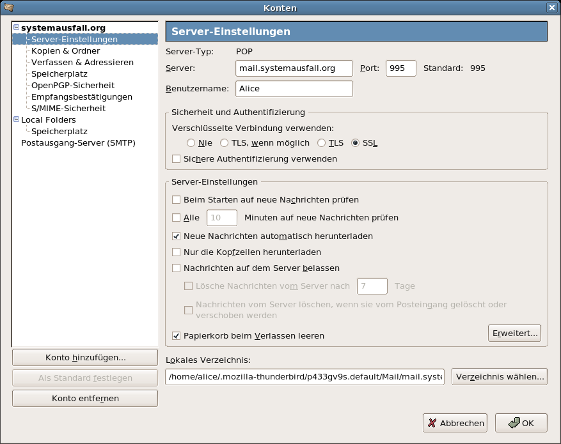The height and width of the screenshot is (444, 561).
Task: Click Konto hinzufügen... button
Action: (85, 358)
